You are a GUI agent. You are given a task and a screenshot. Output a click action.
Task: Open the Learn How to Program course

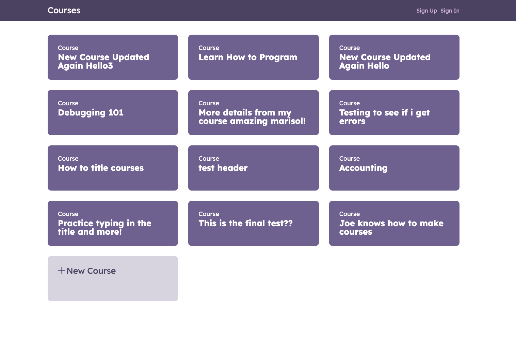pyautogui.click(x=253, y=57)
